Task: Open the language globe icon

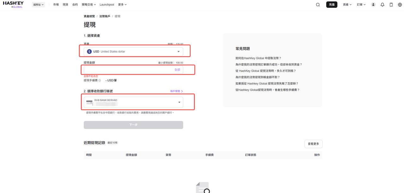Action: pyautogui.click(x=400, y=5)
